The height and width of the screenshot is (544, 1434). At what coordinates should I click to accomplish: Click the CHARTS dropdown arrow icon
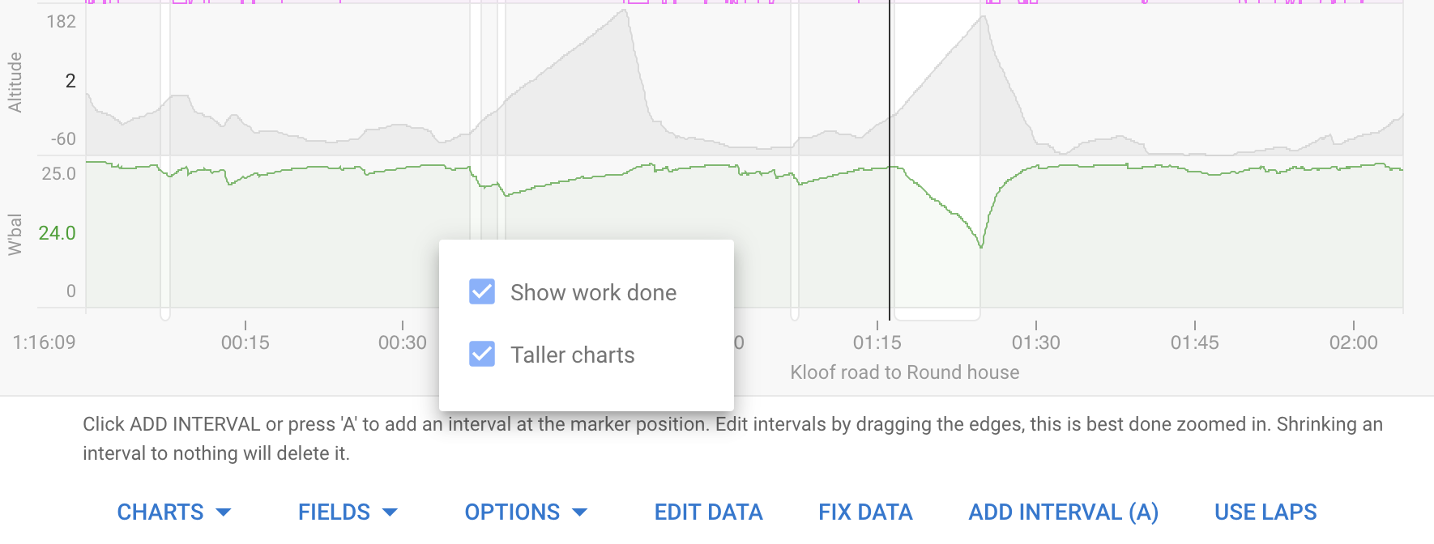[x=224, y=512]
